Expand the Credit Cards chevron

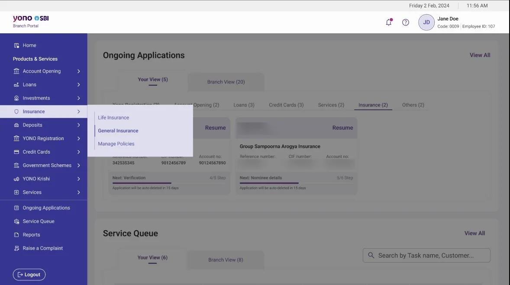tap(78, 152)
